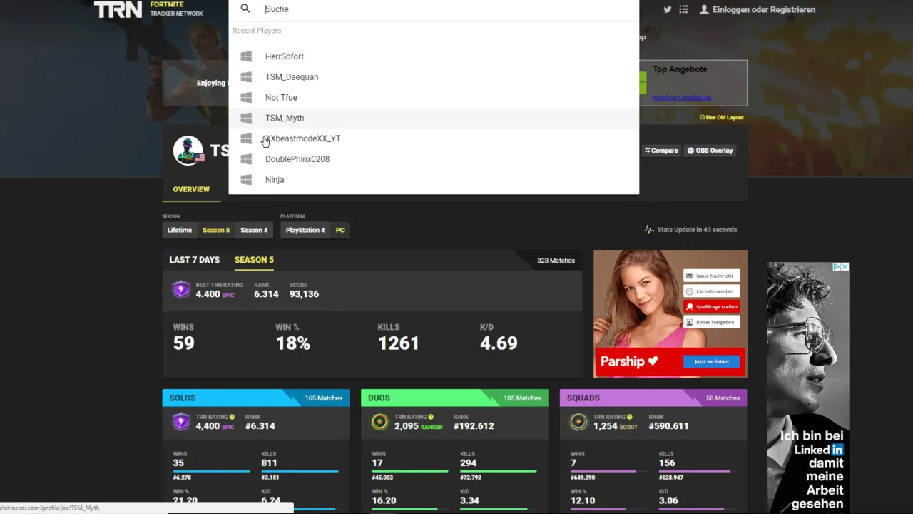Click the Duos Ranger rating badge
Screen dimensions: 913x514
[x=380, y=422]
